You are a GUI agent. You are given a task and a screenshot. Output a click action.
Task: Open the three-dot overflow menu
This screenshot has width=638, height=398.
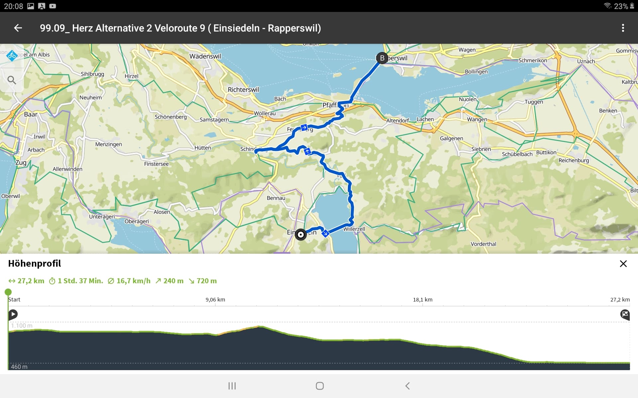click(x=623, y=28)
